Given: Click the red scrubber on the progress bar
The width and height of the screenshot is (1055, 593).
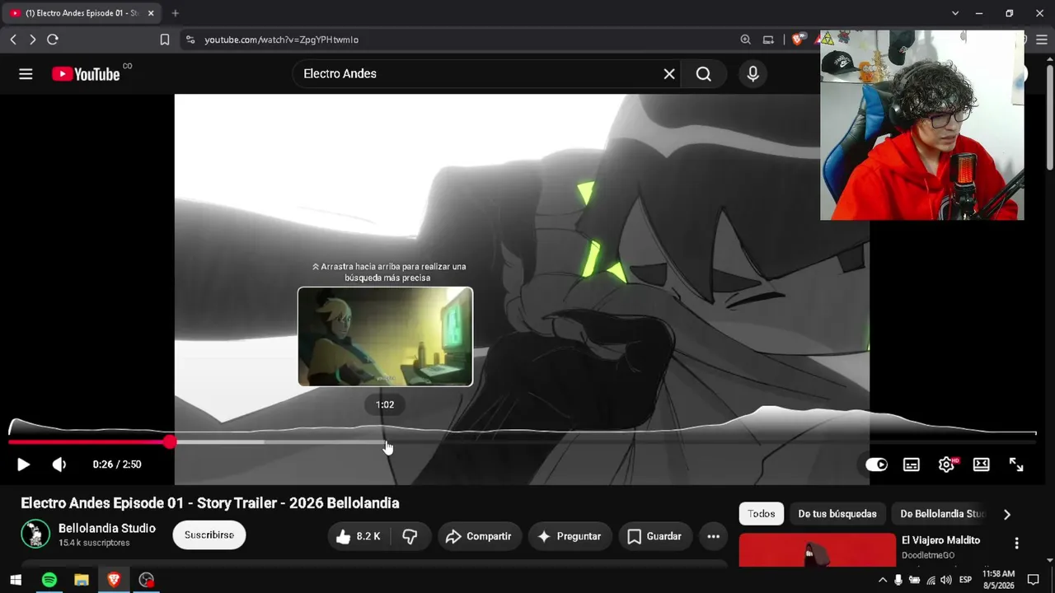Looking at the screenshot, I should click(170, 442).
